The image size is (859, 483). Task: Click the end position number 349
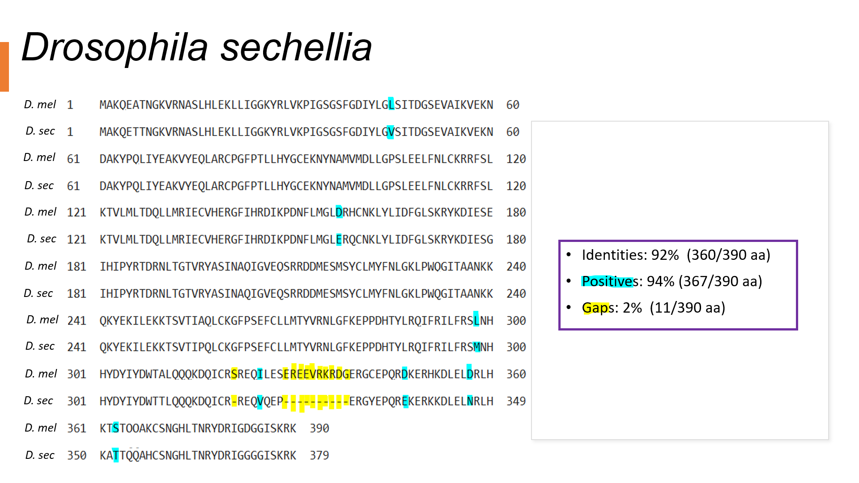[x=516, y=401]
